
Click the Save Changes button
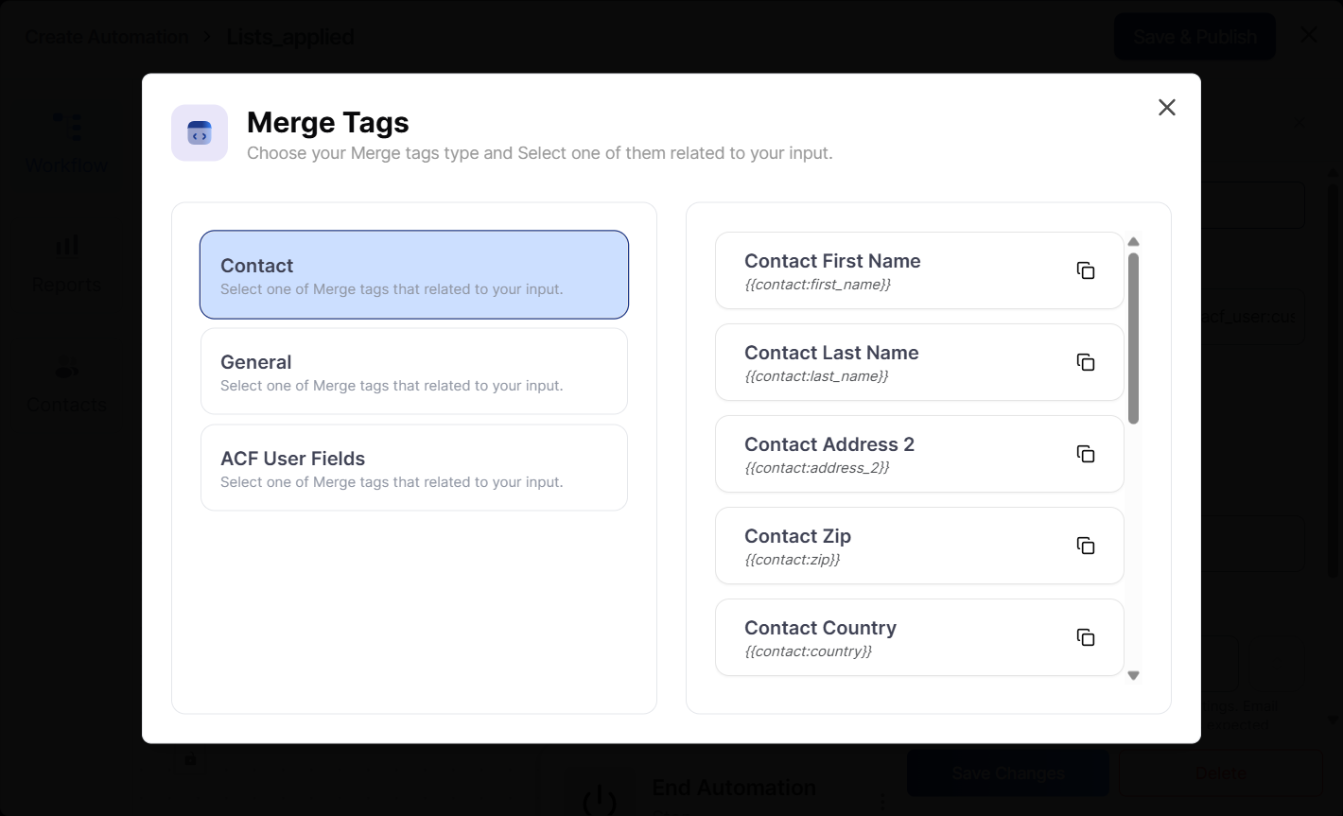pos(1006,773)
